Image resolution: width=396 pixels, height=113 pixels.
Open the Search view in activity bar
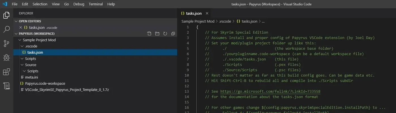click(x=6, y=29)
